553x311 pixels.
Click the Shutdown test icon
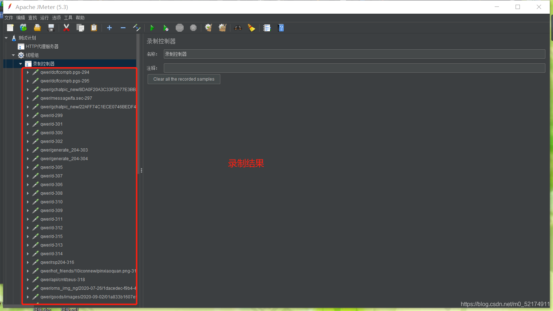[x=193, y=28]
